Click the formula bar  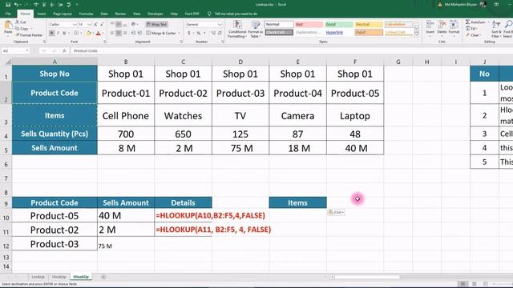(x=291, y=50)
